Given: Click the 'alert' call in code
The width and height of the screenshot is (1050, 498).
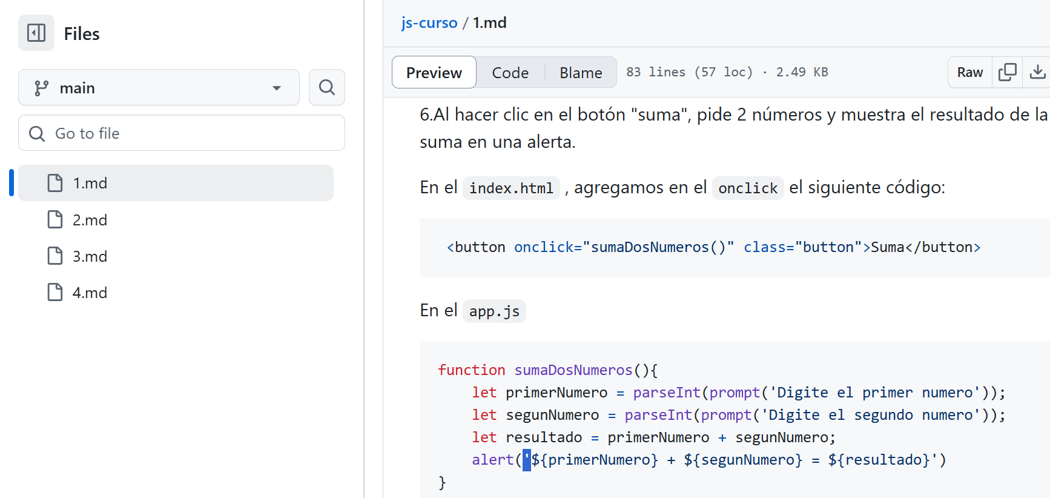Looking at the screenshot, I should tap(493, 460).
